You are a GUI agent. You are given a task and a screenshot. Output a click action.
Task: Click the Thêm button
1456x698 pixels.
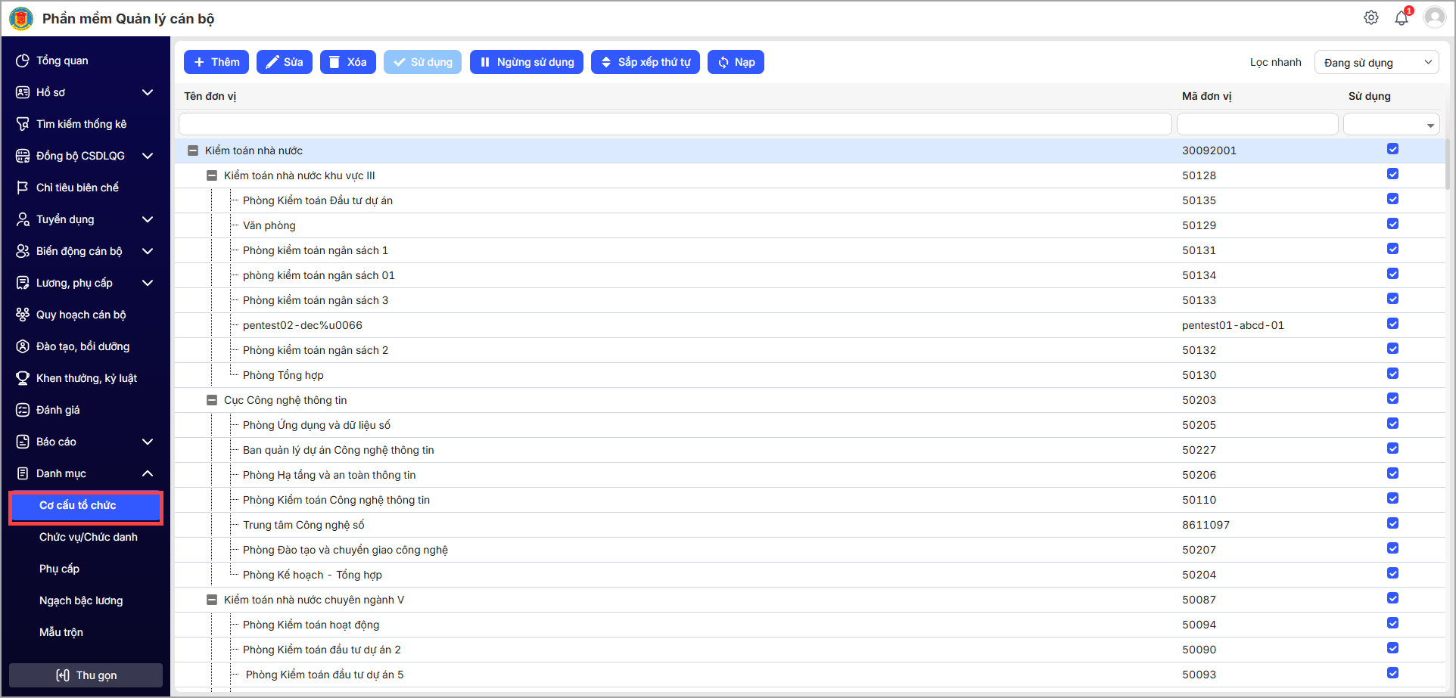(216, 62)
